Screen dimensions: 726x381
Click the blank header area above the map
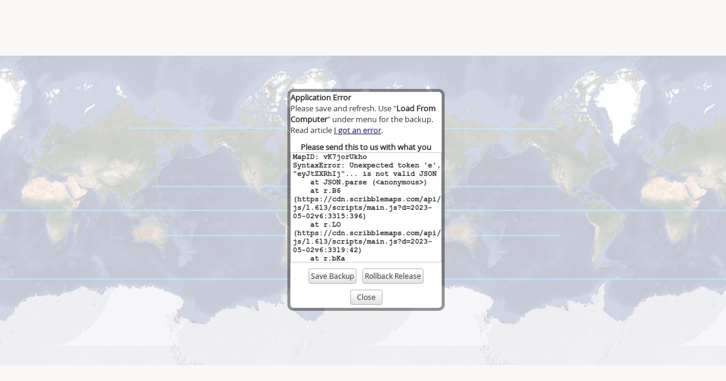363,27
